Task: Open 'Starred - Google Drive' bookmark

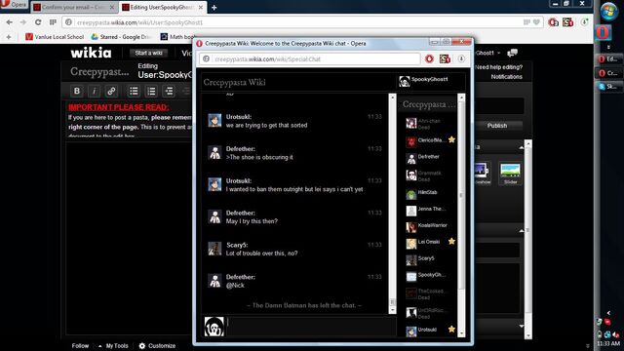Action: pos(122,37)
